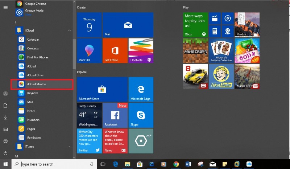Launch Paint 3D tile

[89, 51]
